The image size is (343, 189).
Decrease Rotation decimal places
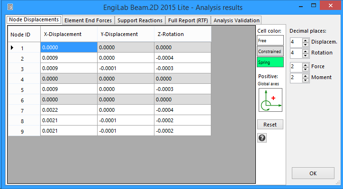[x=306, y=55]
